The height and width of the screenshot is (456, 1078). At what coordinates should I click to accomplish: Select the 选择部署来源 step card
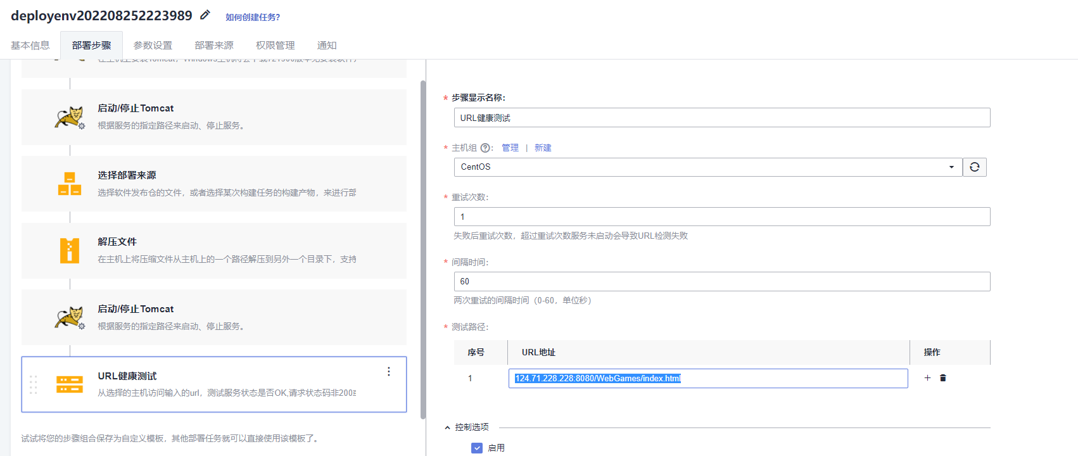point(214,184)
